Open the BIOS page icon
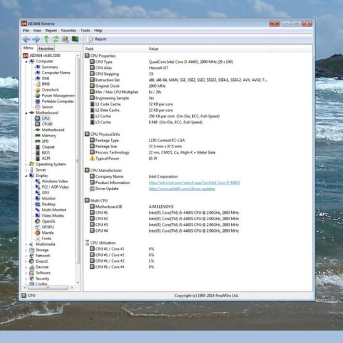 (x=38, y=152)
